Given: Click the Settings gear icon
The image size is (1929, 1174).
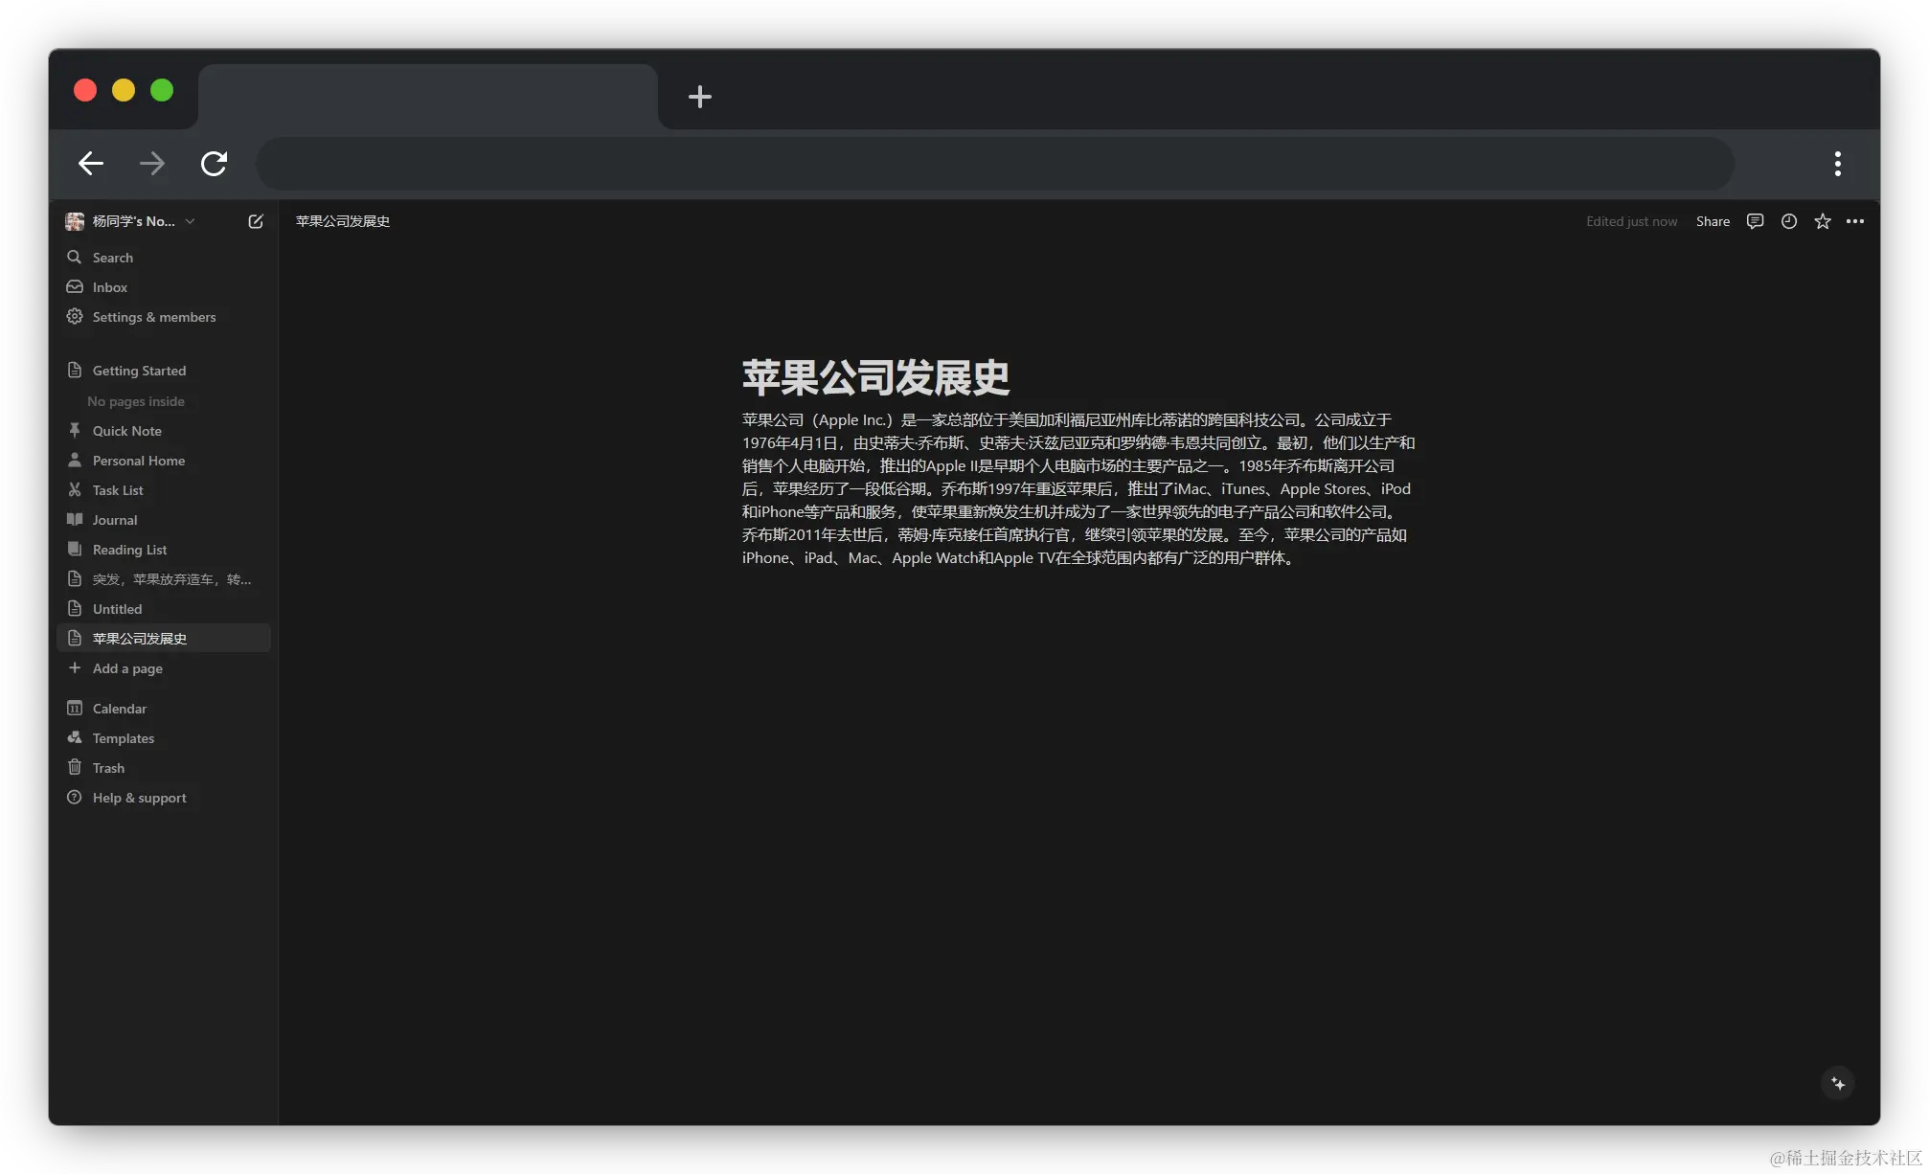Looking at the screenshot, I should pyautogui.click(x=75, y=317).
